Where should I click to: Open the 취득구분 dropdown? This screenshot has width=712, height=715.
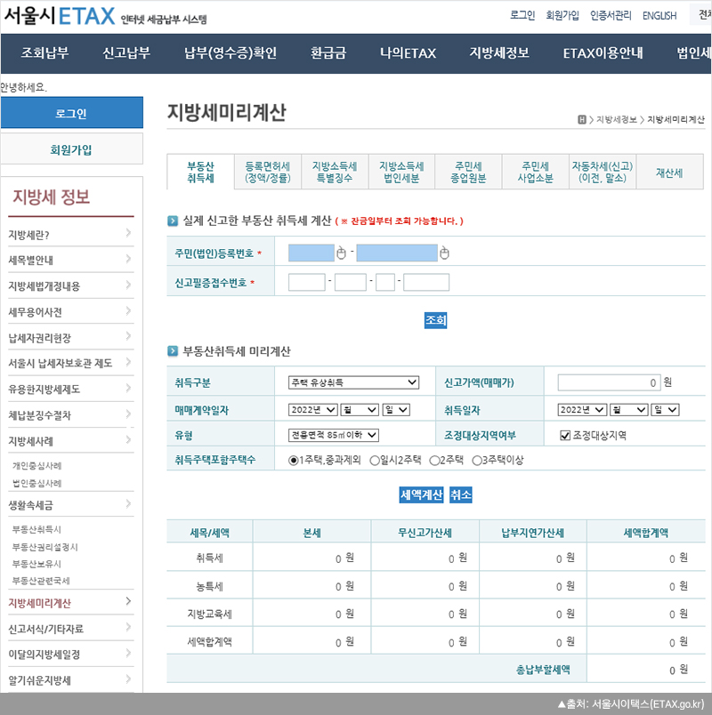(353, 382)
